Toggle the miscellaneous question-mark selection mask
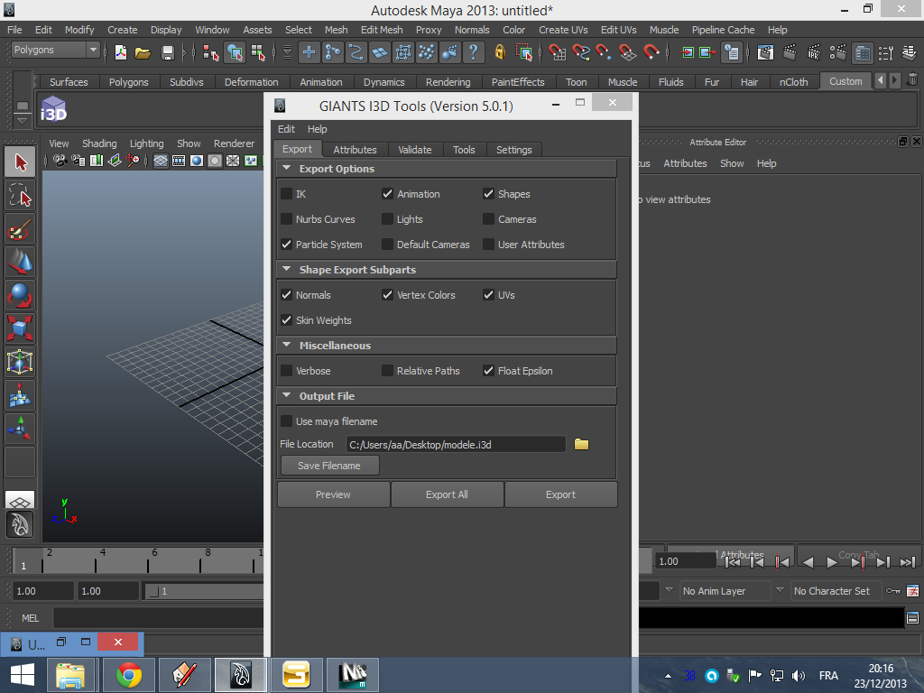The image size is (924, 693). tap(473, 52)
